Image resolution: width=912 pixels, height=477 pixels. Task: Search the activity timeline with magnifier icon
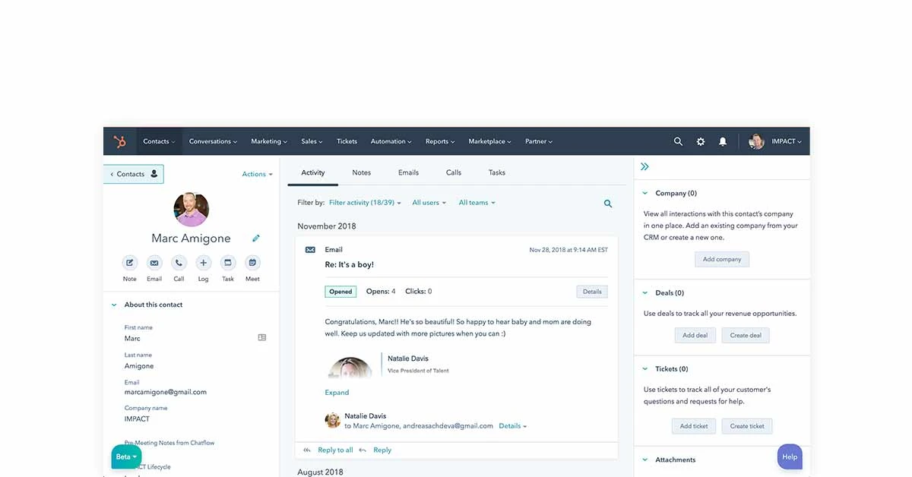(608, 204)
